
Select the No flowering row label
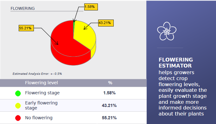pyautogui.click(x=39, y=118)
